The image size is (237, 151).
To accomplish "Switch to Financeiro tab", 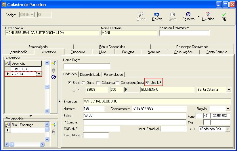I will pyautogui.click(x=78, y=52).
